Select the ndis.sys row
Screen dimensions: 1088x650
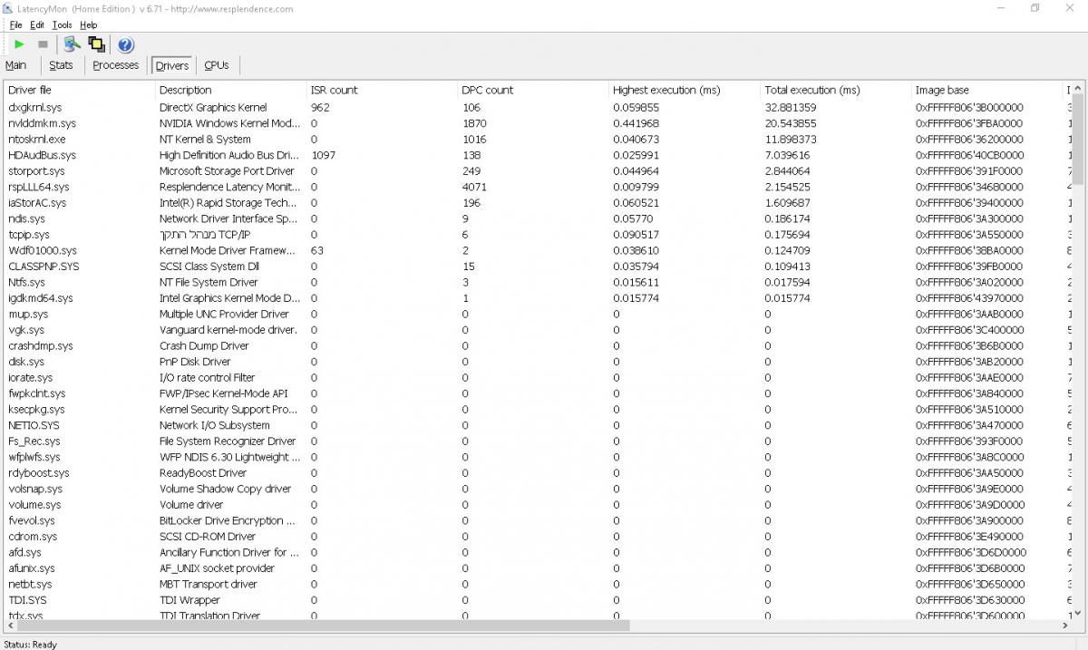click(537, 218)
